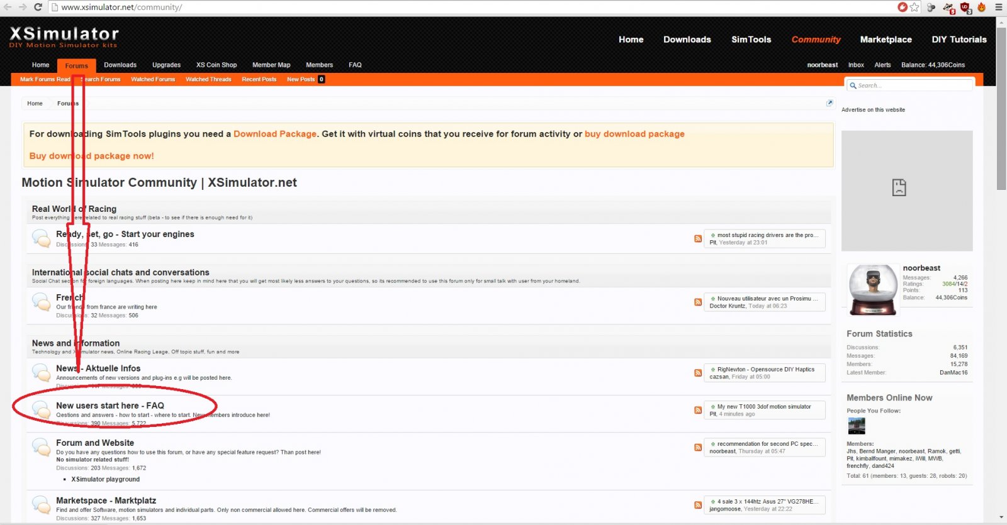
Task: Open Doctor Kruntz's profile link
Action: 728,306
